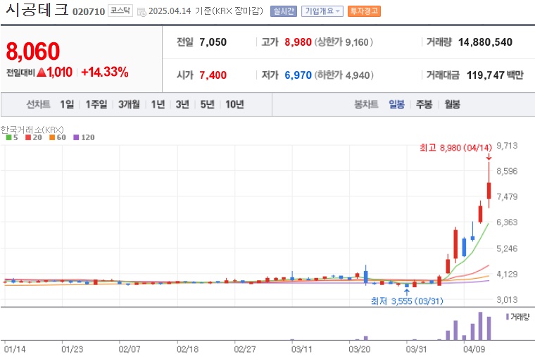Click the blue arrow at the chart low
This screenshot has width=535, height=359.
tap(407, 292)
